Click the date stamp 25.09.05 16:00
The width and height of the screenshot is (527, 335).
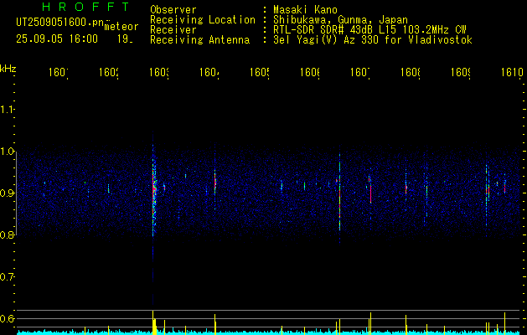click(57, 39)
